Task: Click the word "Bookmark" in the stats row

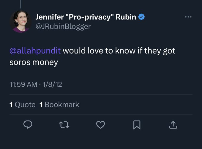Action: (62, 104)
